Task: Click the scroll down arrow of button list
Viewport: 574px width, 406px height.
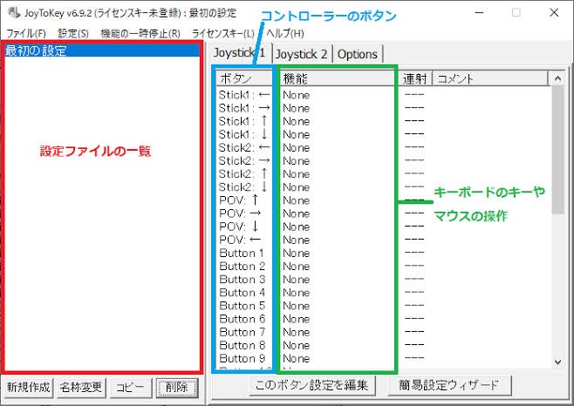Action: point(557,362)
